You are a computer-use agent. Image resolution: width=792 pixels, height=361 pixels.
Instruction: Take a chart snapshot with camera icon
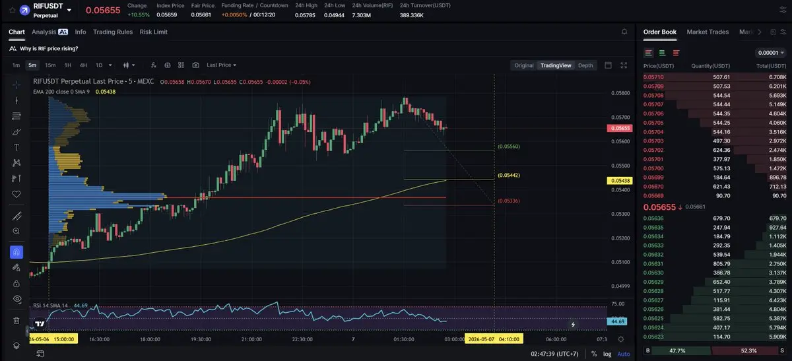196,65
